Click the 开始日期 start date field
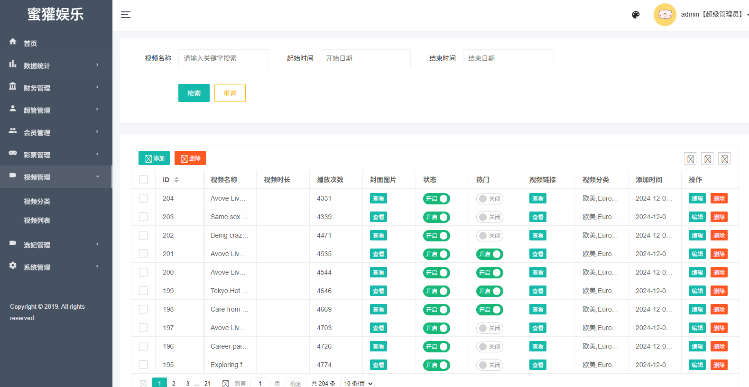 [x=365, y=58]
